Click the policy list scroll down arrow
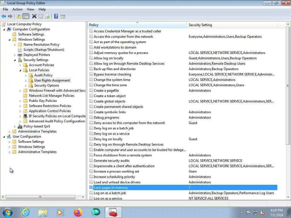The width and height of the screenshot is (291, 218). (288, 197)
